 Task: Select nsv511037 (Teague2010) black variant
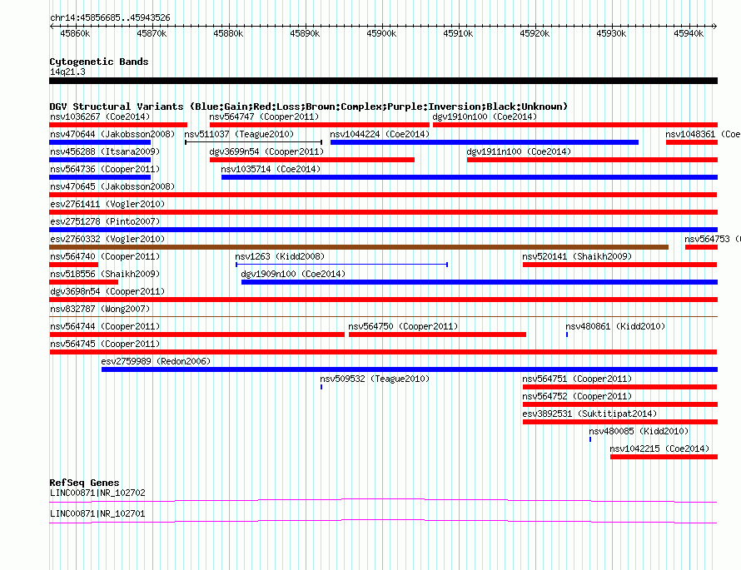(254, 142)
